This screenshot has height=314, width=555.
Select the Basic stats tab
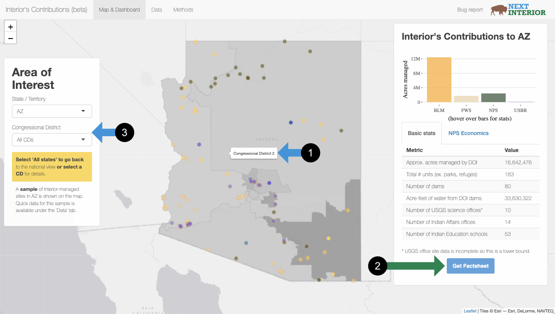[x=421, y=133]
